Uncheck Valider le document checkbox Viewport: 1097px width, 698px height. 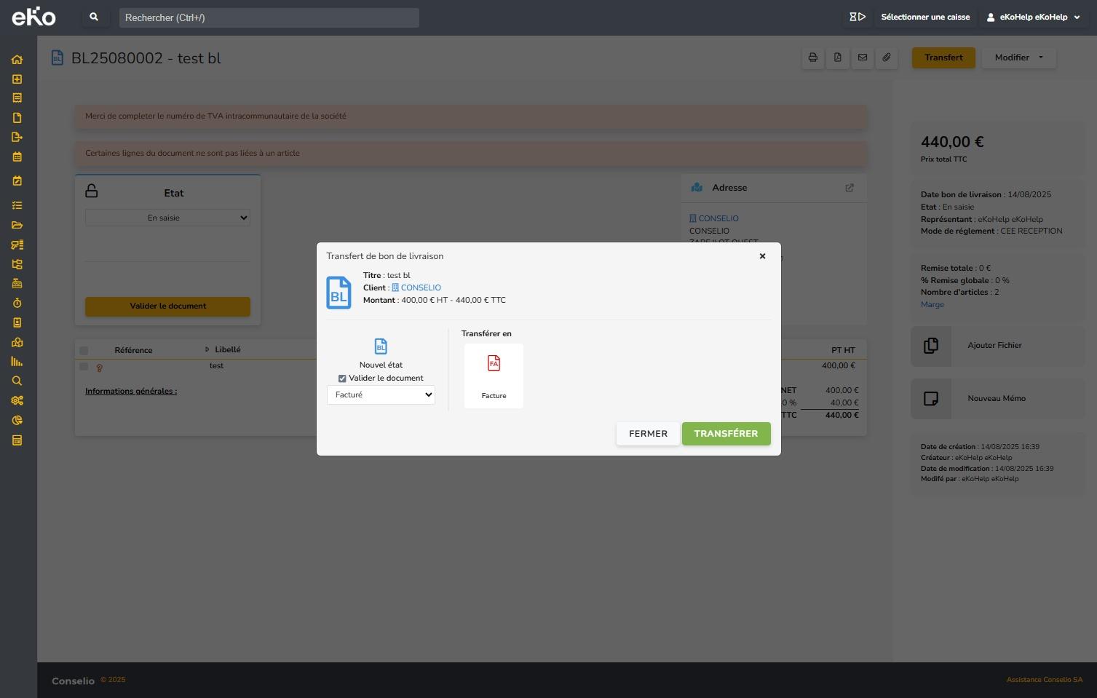[x=342, y=378]
